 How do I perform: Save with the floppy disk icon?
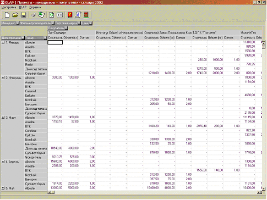(x=23, y=15)
